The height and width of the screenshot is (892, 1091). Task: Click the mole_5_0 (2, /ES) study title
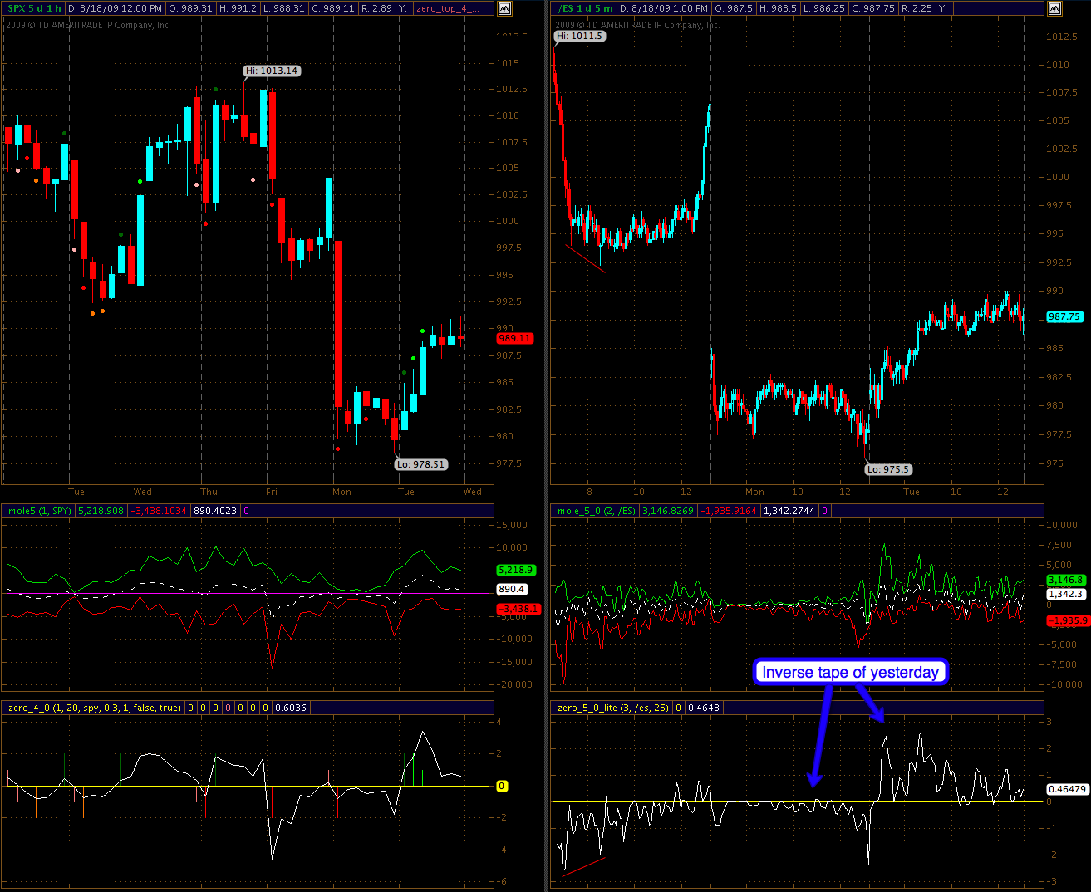coord(596,511)
